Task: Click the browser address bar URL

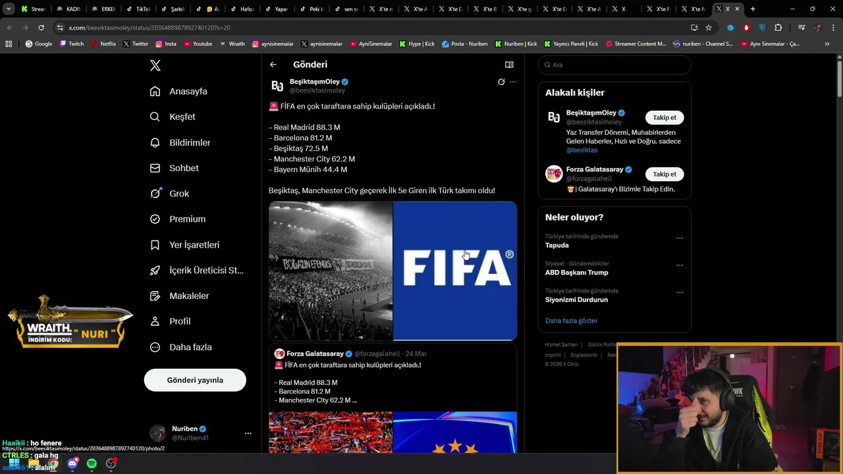Action: click(150, 28)
